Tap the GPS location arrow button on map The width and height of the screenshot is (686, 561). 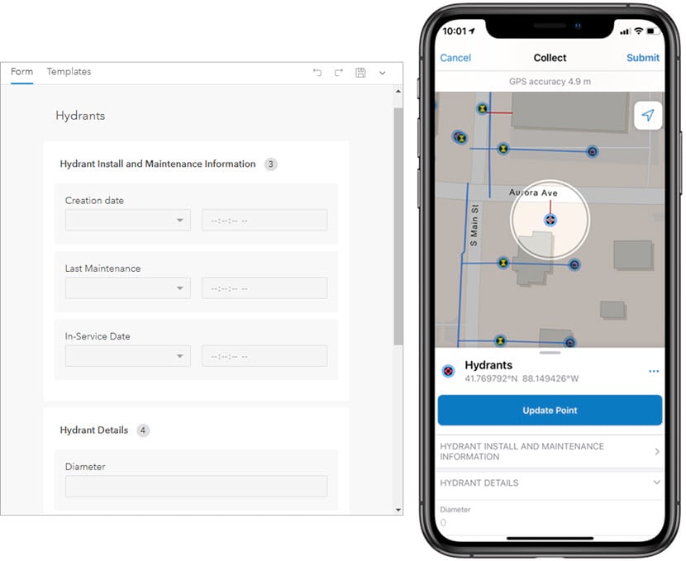(x=648, y=115)
